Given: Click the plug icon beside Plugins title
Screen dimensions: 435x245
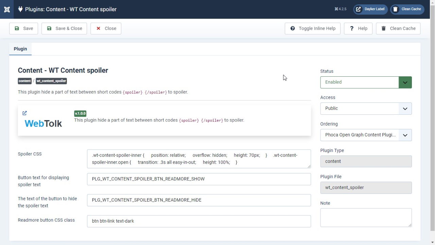Looking at the screenshot, I should click(20, 9).
